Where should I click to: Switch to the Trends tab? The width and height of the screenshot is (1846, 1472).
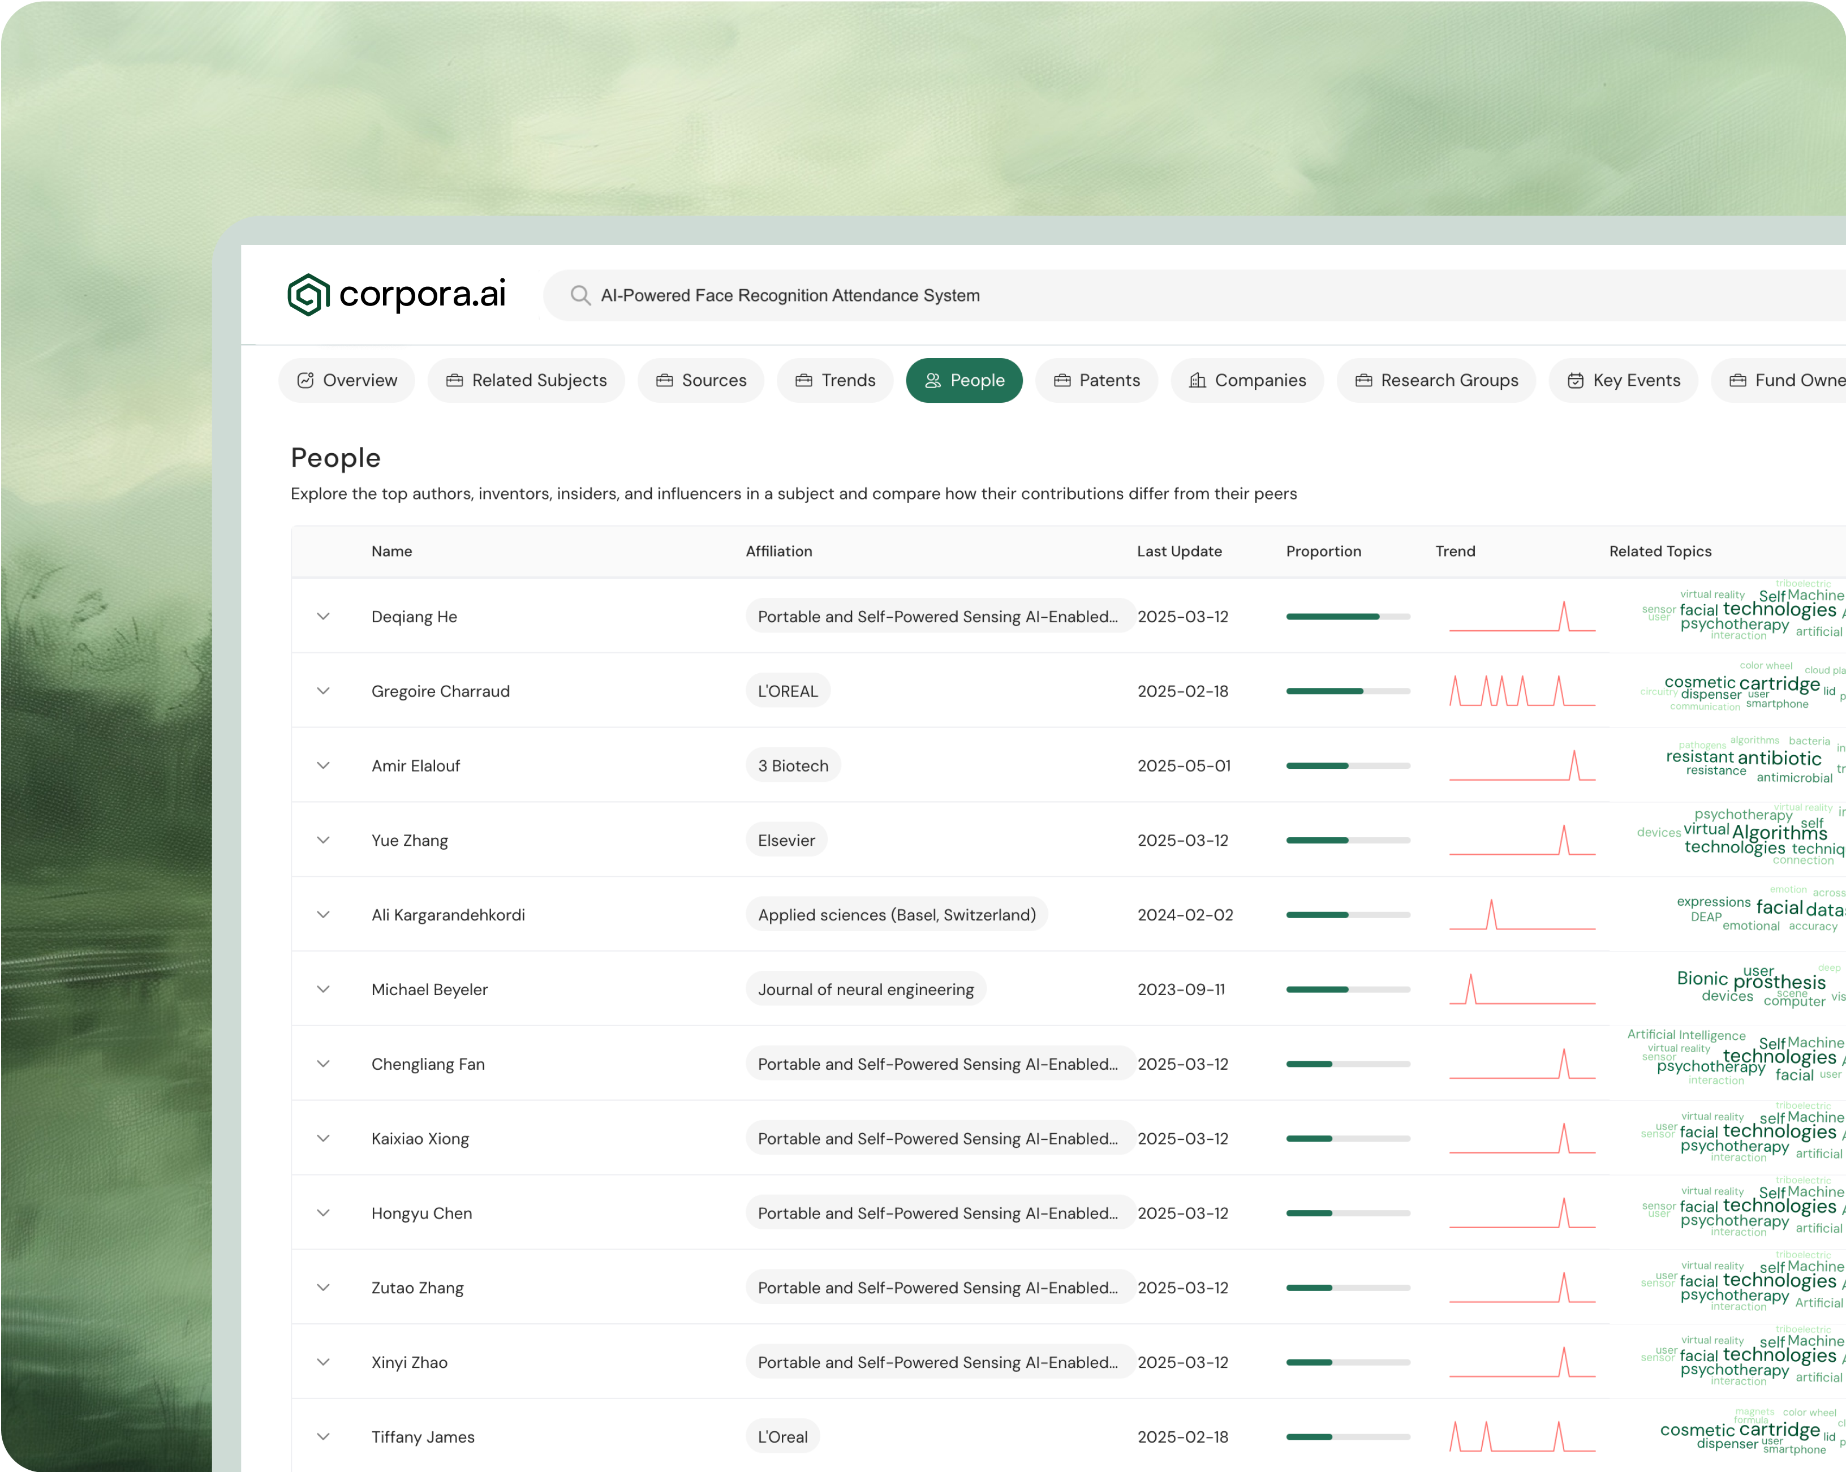[x=835, y=380]
